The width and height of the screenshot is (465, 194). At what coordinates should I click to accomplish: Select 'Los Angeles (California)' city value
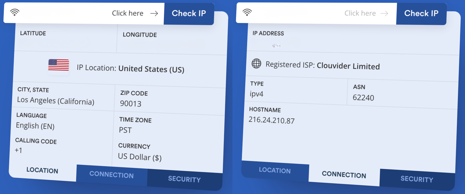click(56, 101)
